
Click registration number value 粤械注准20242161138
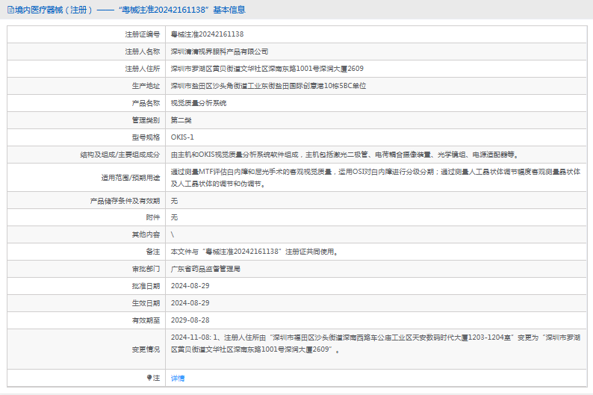[x=207, y=34]
